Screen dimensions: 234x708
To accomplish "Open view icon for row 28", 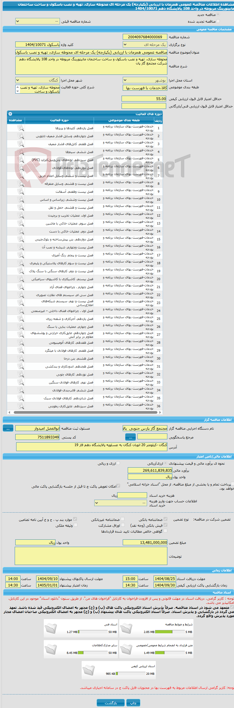I will [20, 343].
